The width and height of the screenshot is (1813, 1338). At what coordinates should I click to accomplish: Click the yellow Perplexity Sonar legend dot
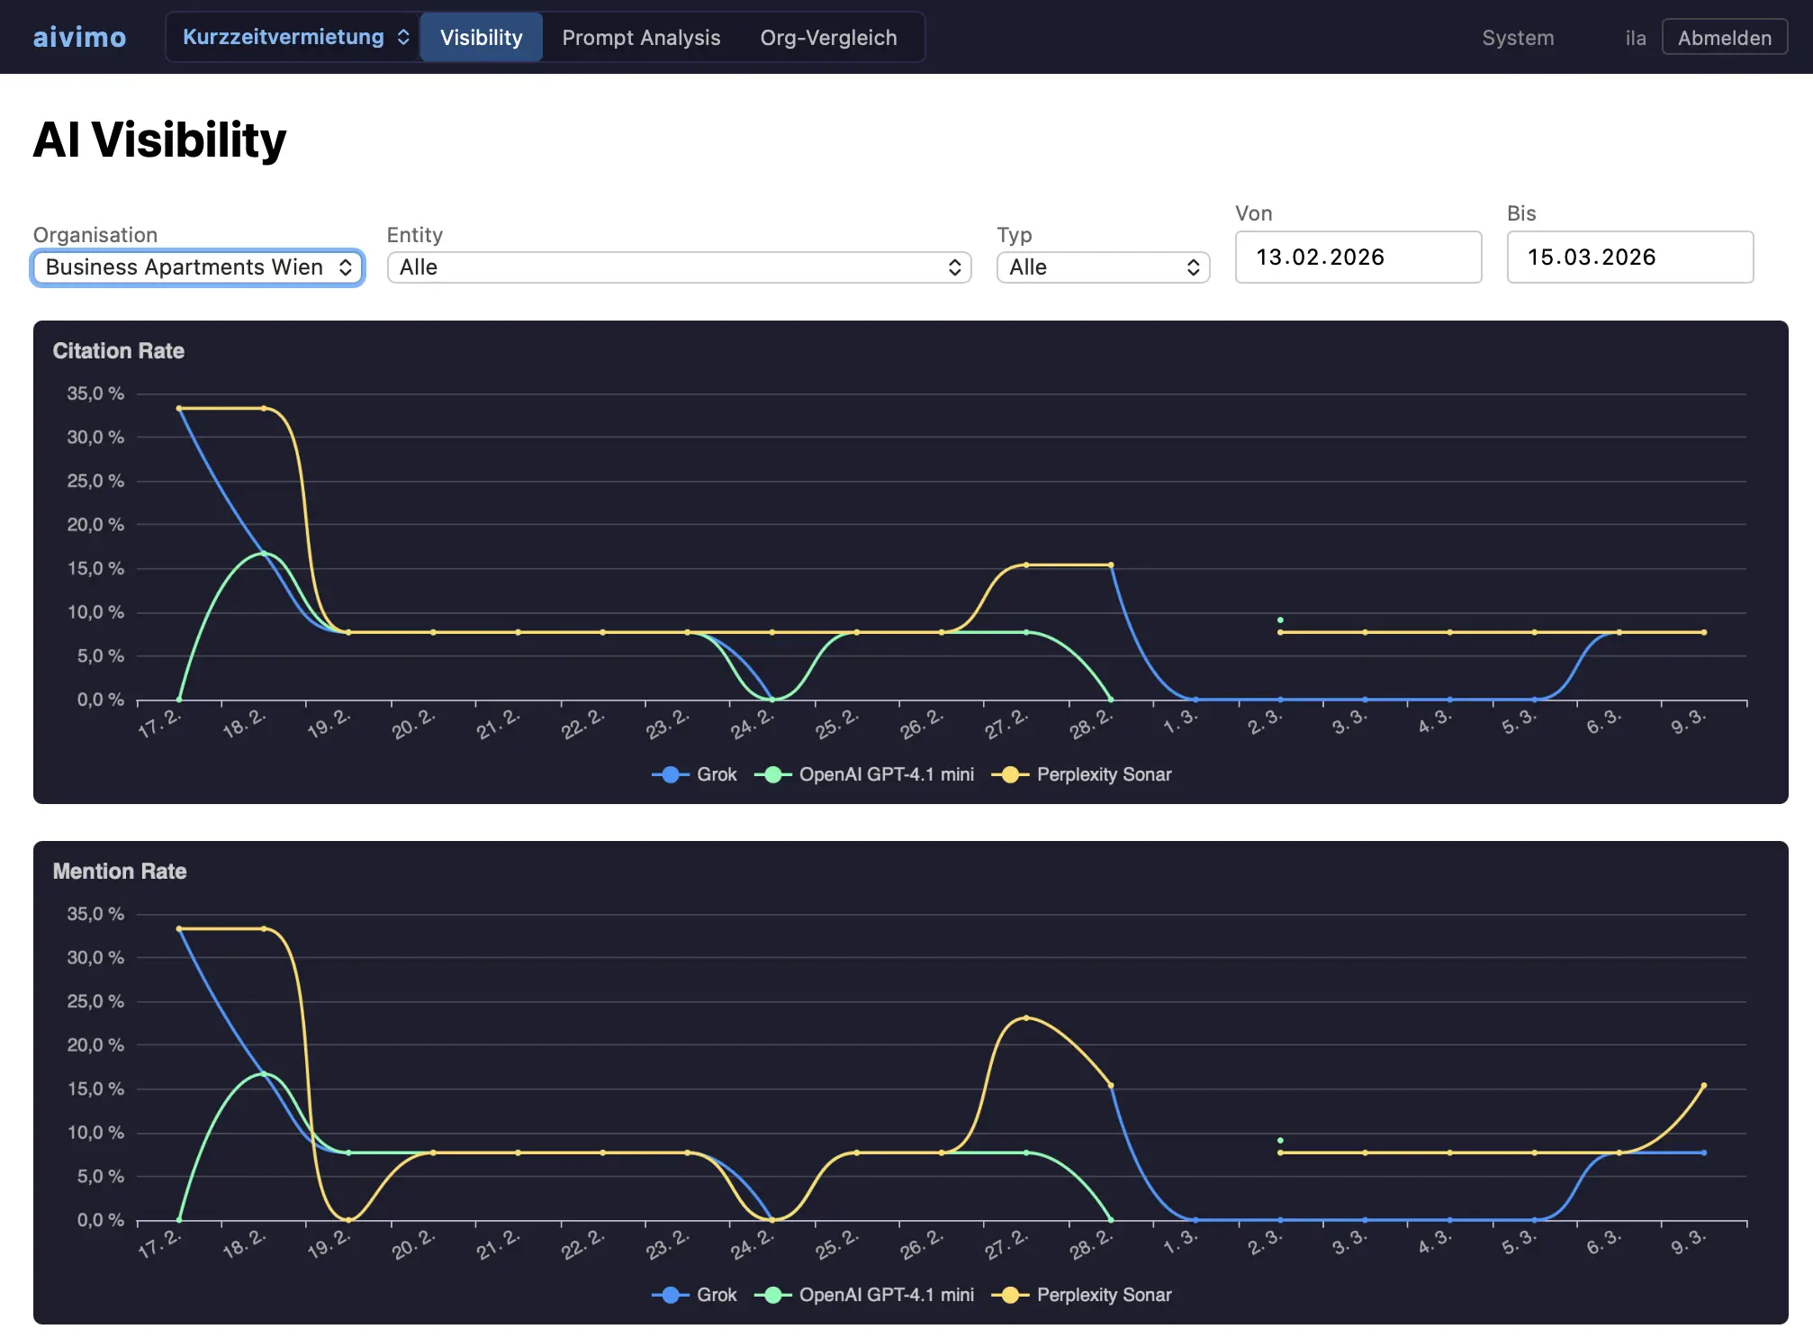coord(1010,773)
